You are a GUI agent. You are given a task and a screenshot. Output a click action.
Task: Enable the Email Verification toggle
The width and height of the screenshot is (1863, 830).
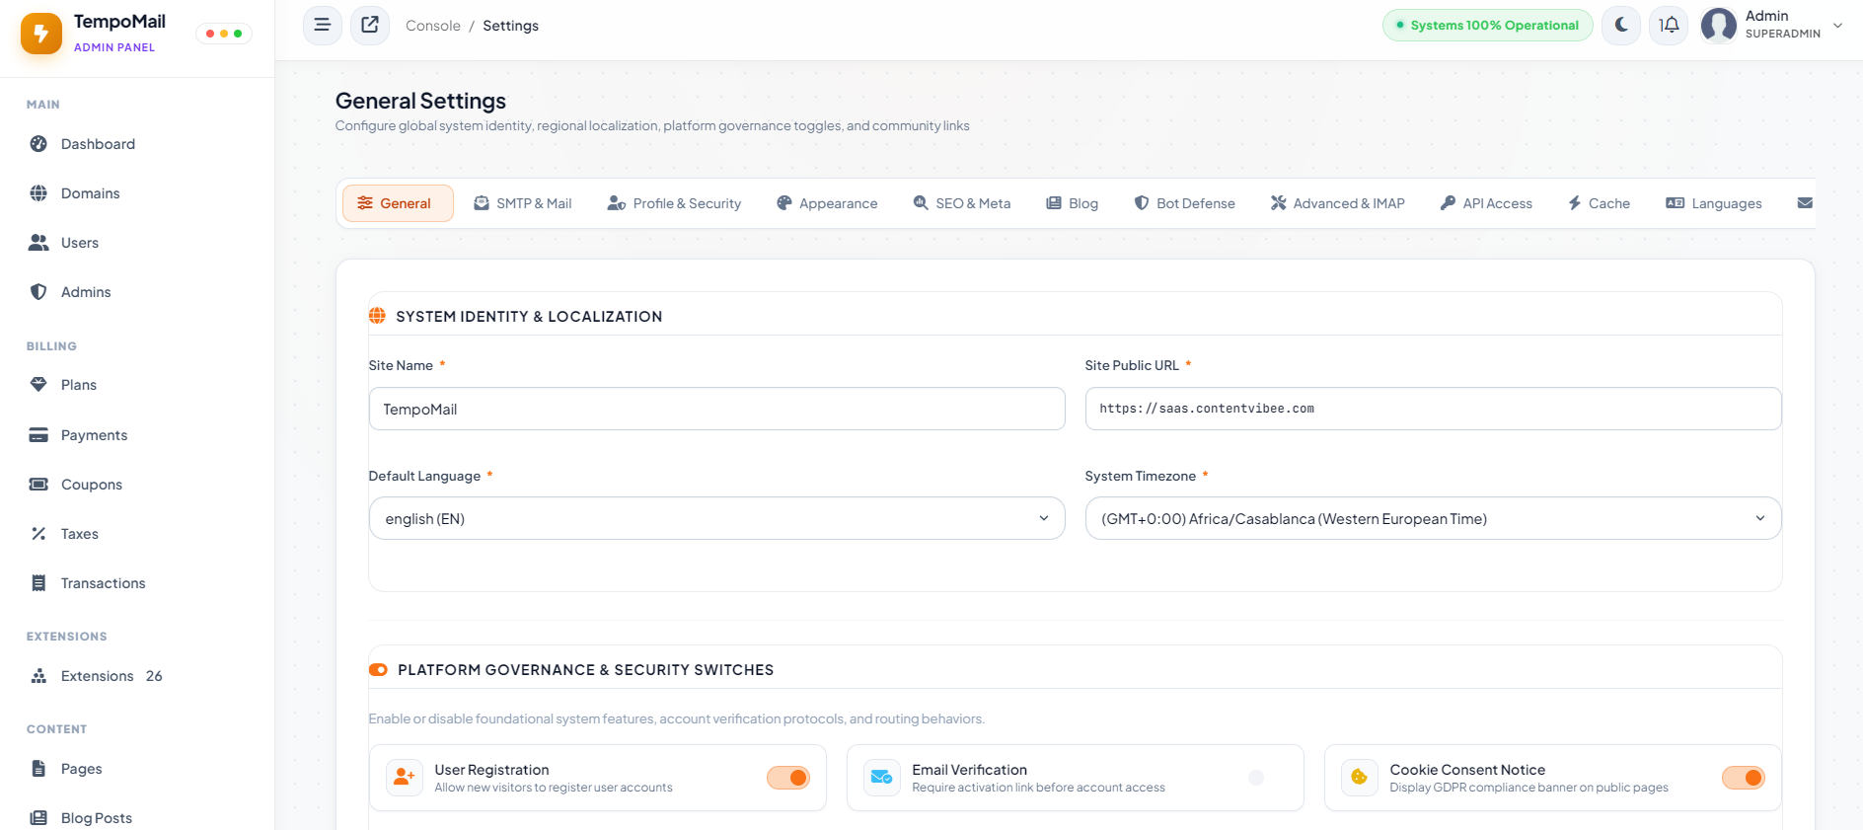pyautogui.click(x=1266, y=778)
